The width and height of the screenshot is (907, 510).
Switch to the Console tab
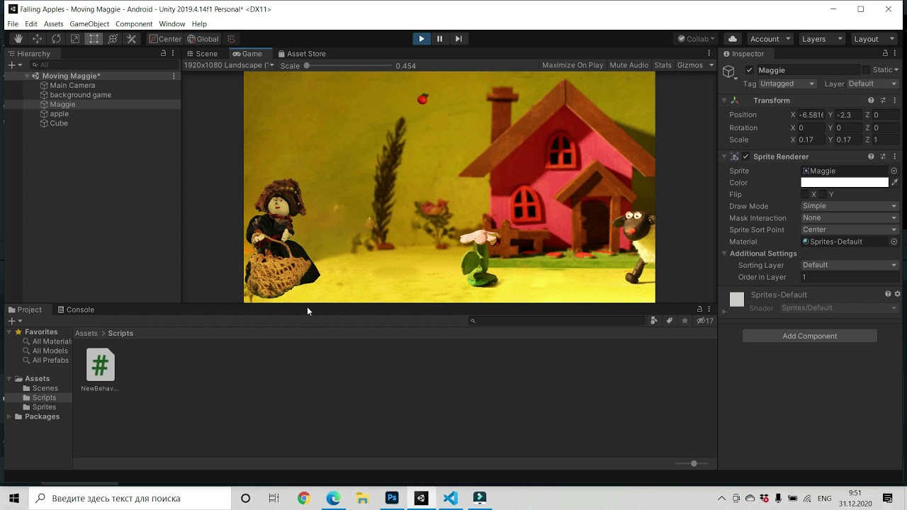pyautogui.click(x=76, y=310)
